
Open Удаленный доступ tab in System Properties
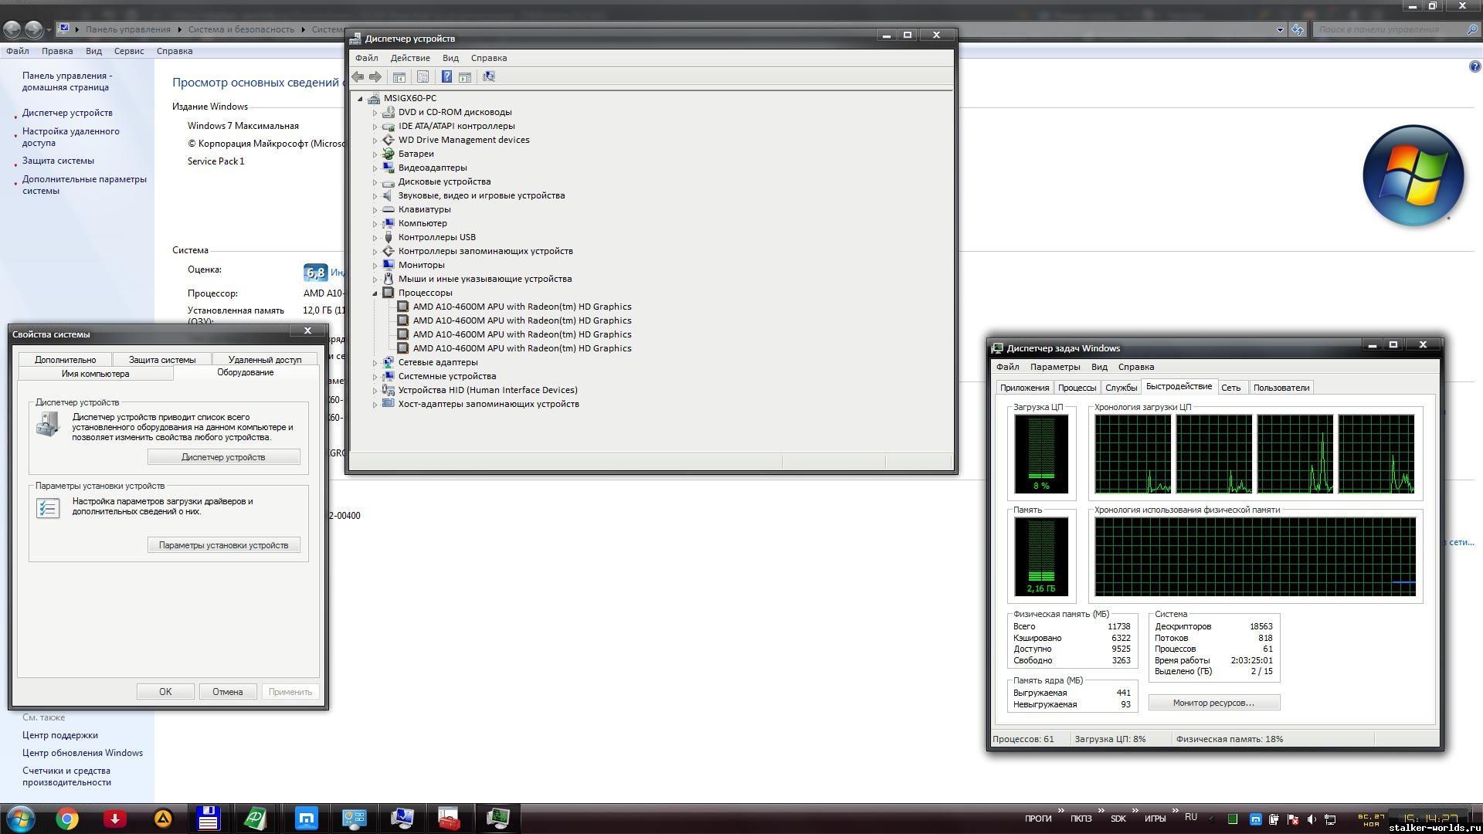click(265, 360)
